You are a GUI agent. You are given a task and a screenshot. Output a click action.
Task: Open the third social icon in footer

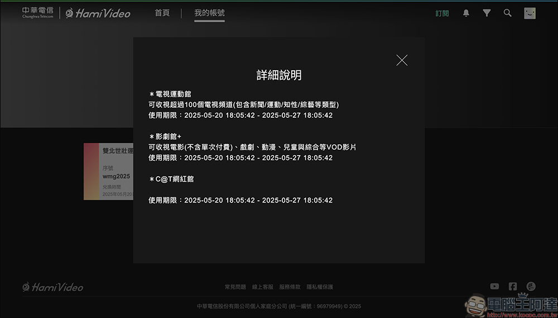coord(531,286)
